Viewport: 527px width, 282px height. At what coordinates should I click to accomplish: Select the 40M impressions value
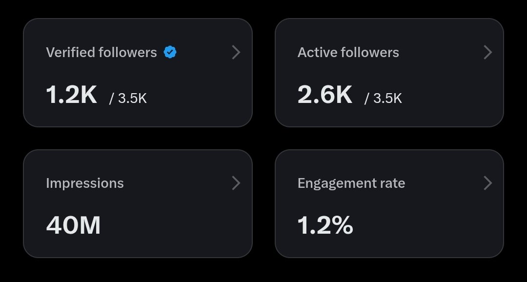(x=73, y=225)
